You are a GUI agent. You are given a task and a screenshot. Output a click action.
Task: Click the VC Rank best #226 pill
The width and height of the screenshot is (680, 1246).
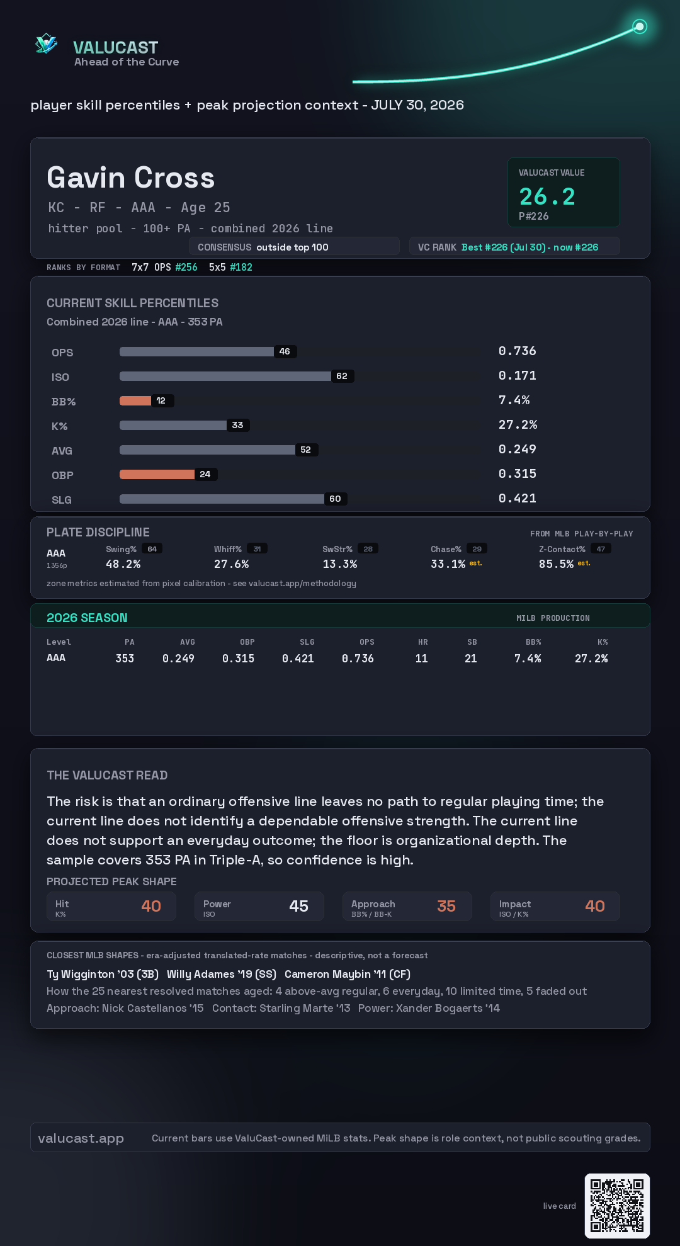(514, 247)
